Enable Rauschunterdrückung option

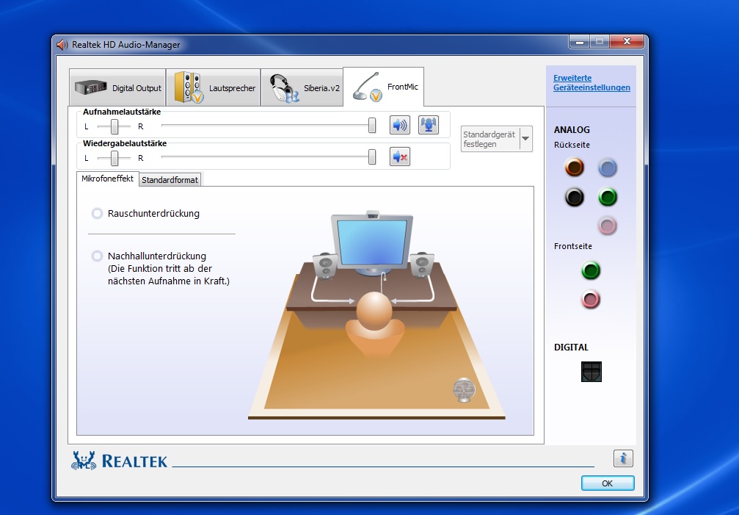(x=97, y=214)
